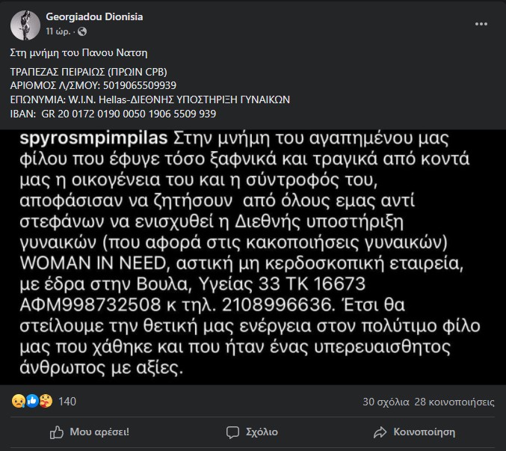Click the Σχόλιο comment button label
Viewport: 506px width, 451px height.
coord(262,432)
